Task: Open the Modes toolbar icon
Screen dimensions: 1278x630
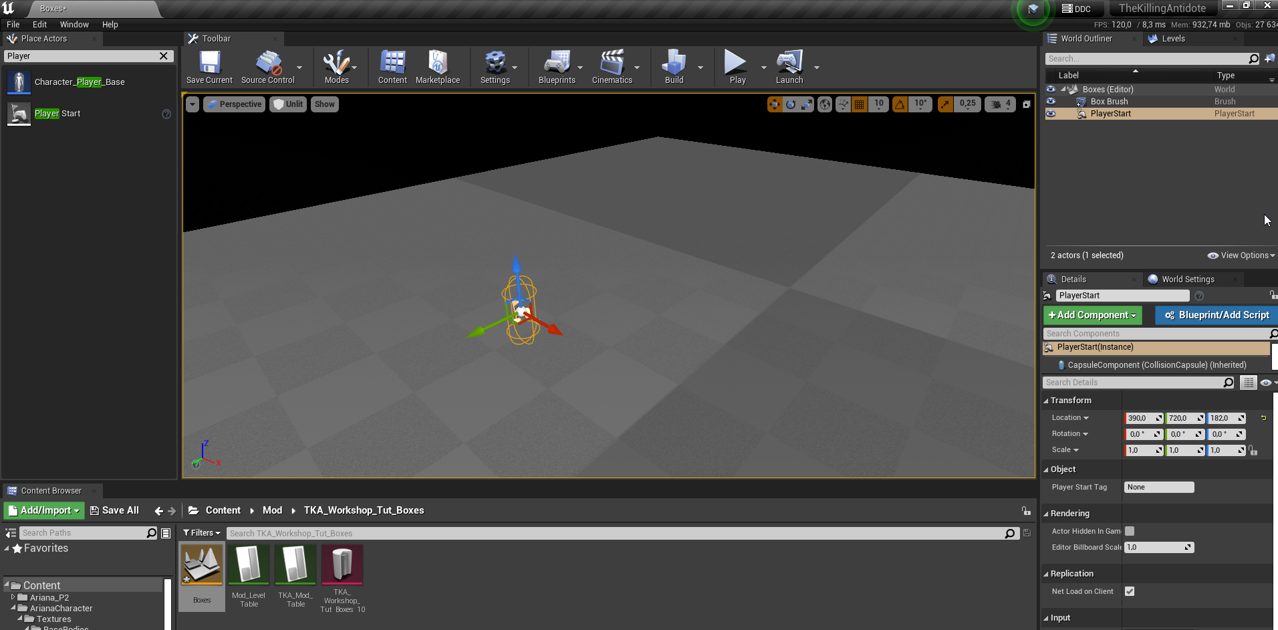Action: click(x=336, y=67)
